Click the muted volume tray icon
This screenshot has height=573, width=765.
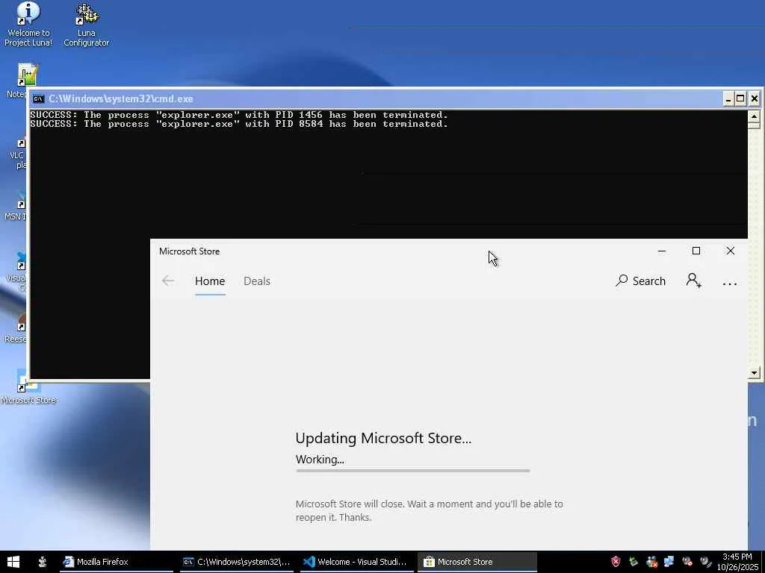(687, 562)
